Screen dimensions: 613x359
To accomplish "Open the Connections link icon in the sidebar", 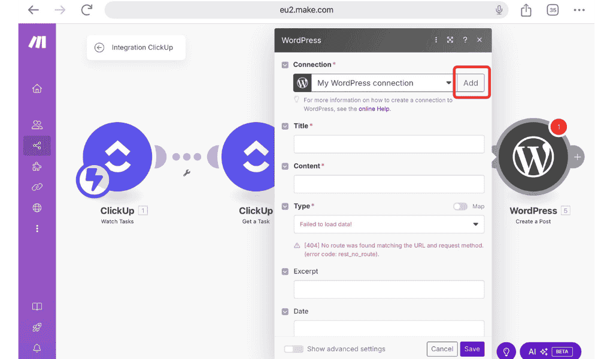I will [x=37, y=187].
